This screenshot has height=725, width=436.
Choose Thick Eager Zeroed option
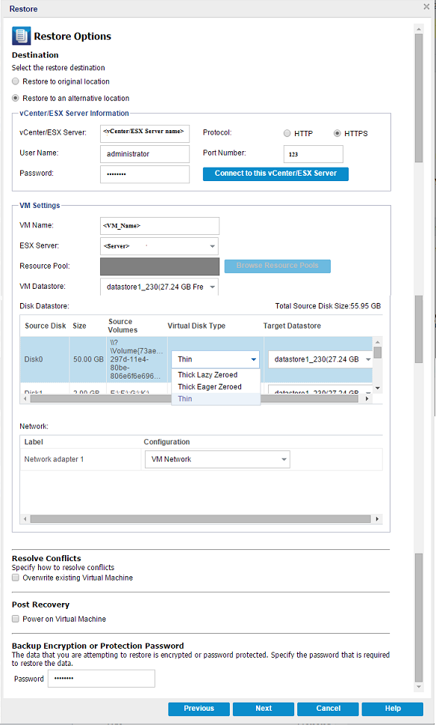pos(216,387)
